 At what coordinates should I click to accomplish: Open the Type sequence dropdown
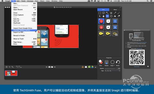coord(112,71)
